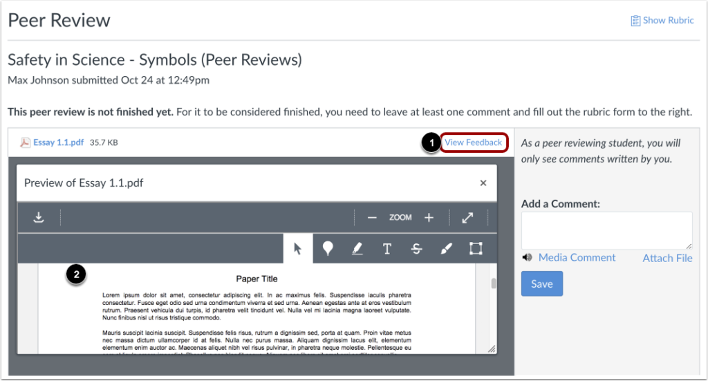Click Attach File link

pos(667,258)
